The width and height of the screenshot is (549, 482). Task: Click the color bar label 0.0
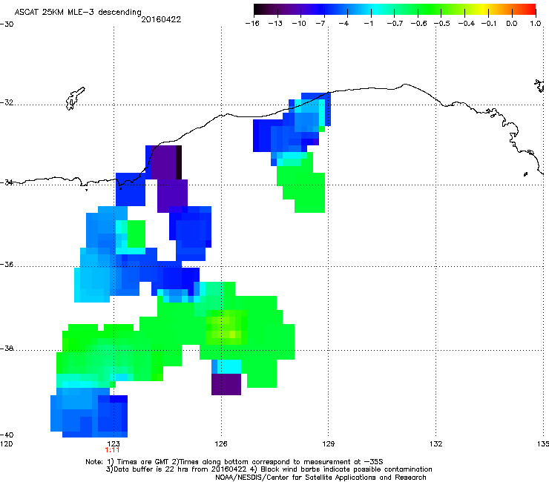[x=512, y=24]
